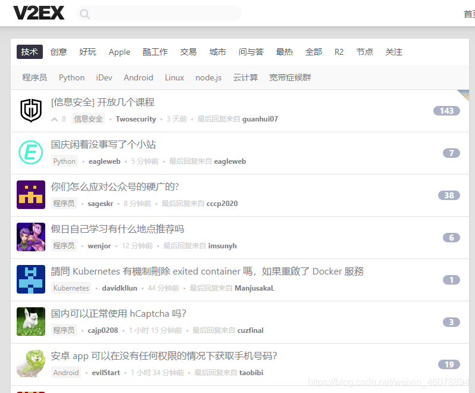This screenshot has width=475, height=393.
Task: Open the 宽带症候群 sub-node link
Action: [x=290, y=77]
